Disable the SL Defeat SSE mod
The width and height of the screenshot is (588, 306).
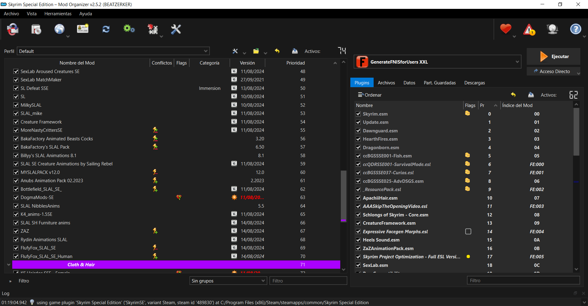click(16, 88)
